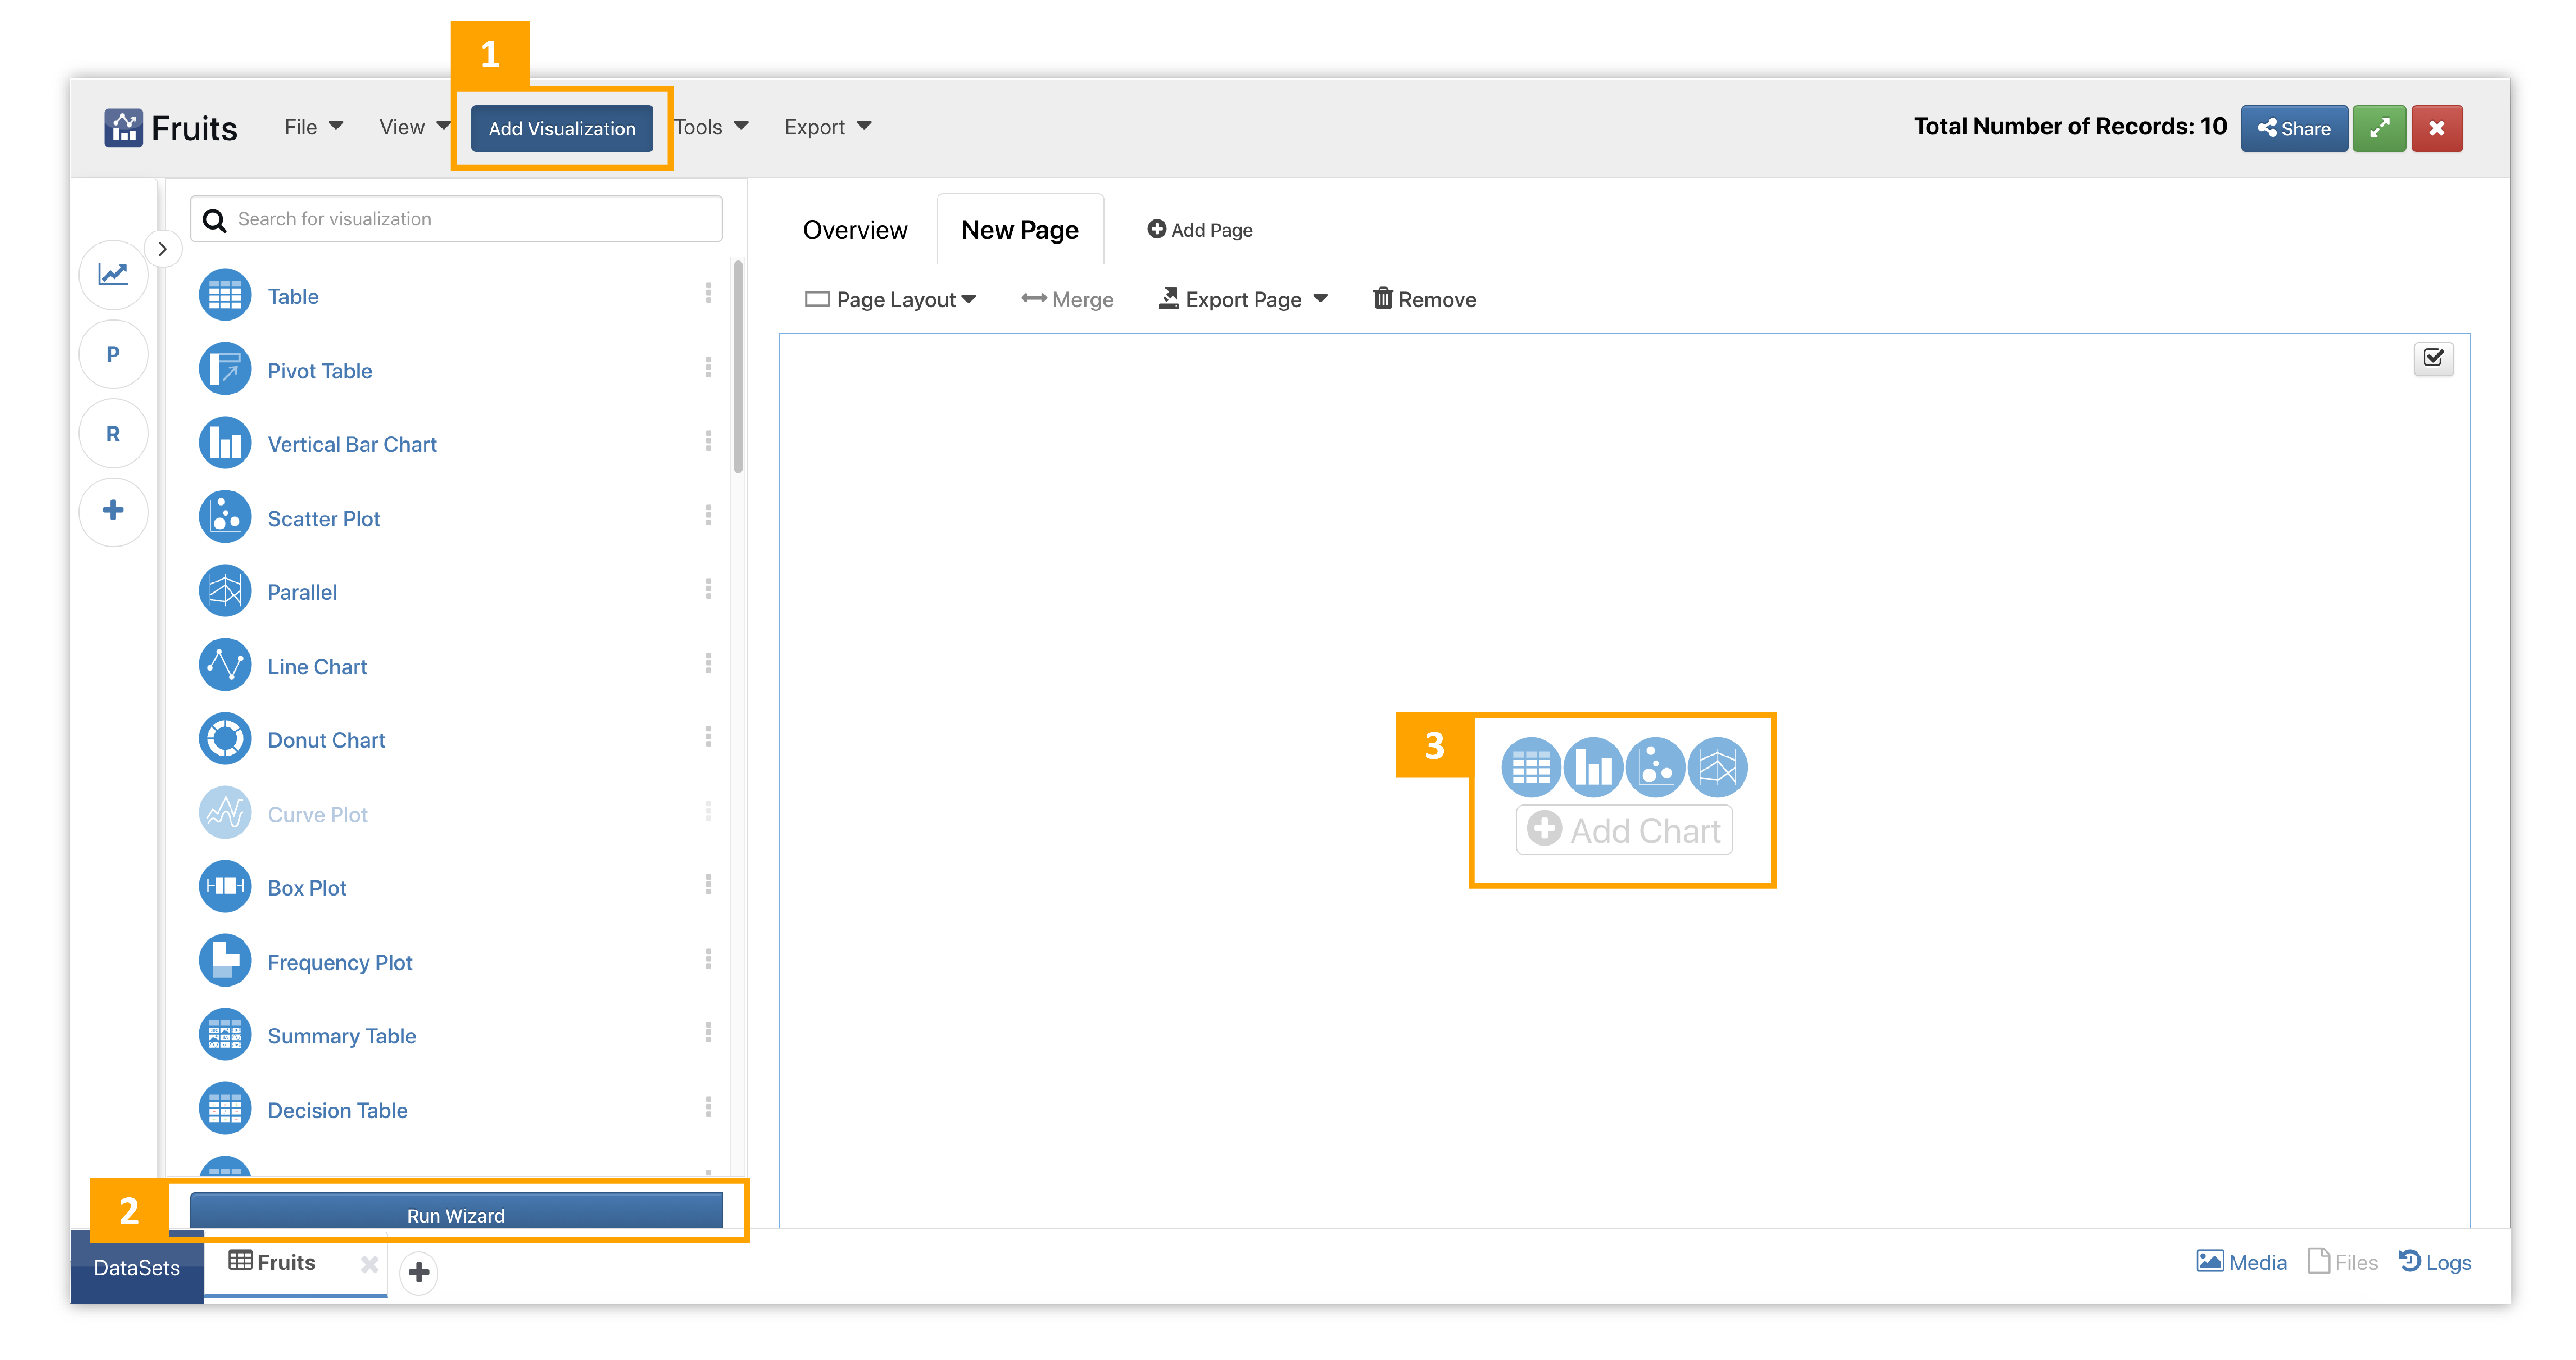
Task: Open the Files panel
Action: pyautogui.click(x=2343, y=1263)
